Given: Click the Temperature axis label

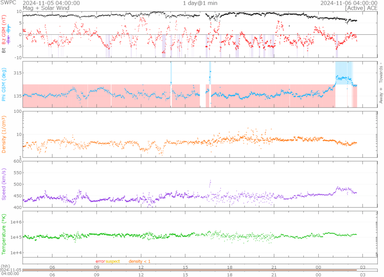Looking at the screenshot, I should [4, 234].
